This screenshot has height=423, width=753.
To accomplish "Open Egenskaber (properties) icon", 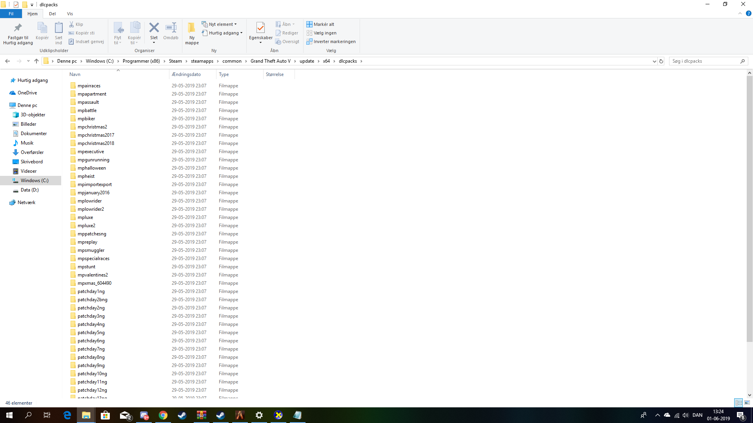I will tap(260, 28).
